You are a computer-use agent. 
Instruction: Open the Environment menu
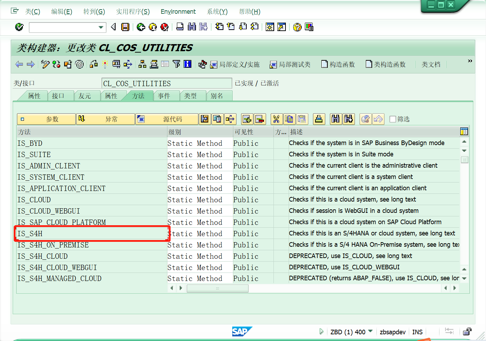pyautogui.click(x=178, y=12)
